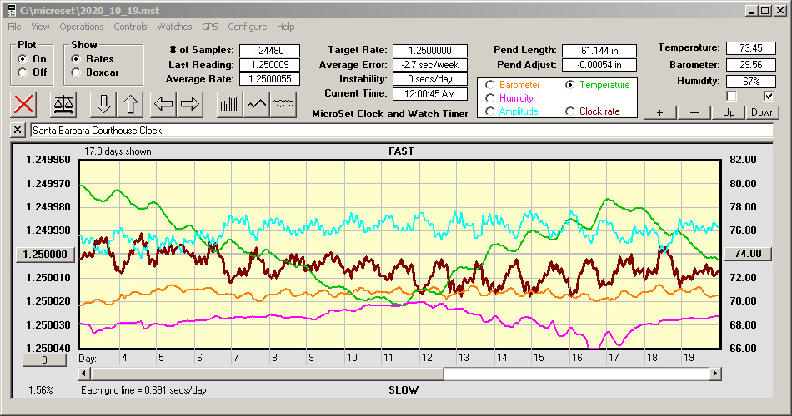Click the horizontal scrollbar right arrow
Viewport: 792px width, 416px height.
coord(714,374)
